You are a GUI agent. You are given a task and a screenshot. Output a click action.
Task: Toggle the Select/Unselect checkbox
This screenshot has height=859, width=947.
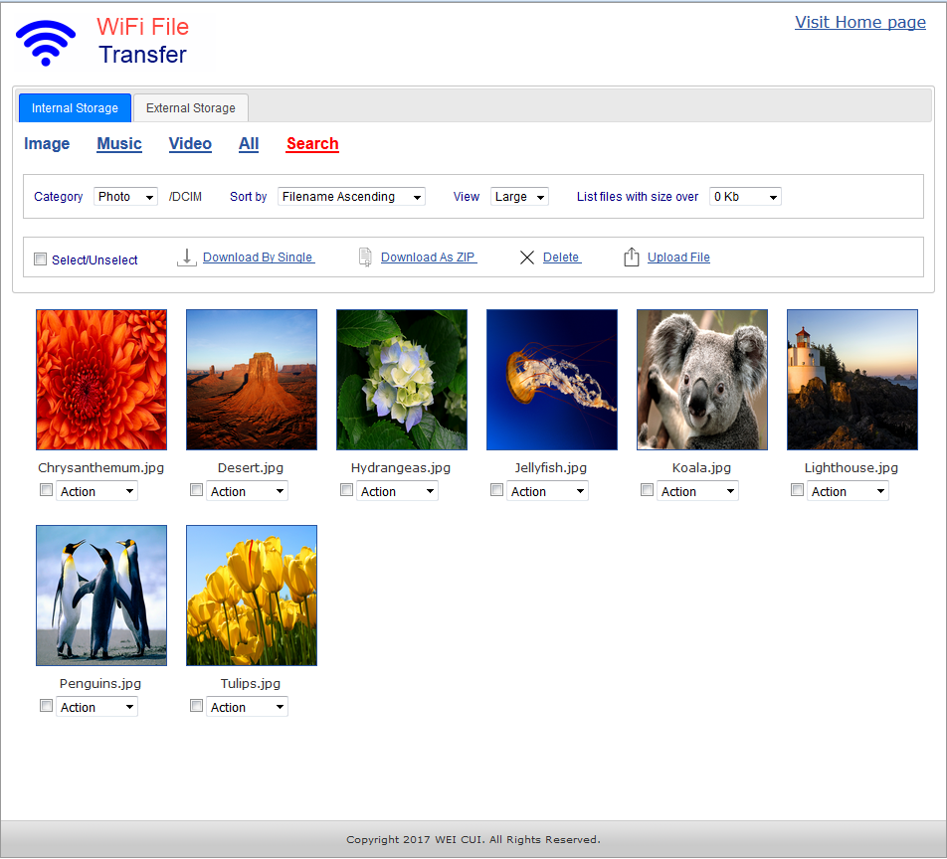(x=41, y=259)
